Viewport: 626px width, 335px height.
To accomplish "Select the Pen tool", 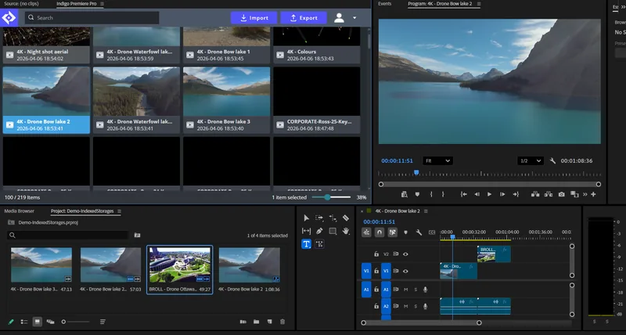I will point(319,231).
